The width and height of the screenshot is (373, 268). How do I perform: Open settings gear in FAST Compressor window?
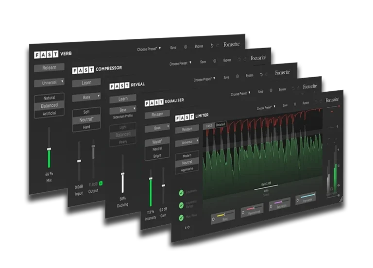pyautogui.click(x=215, y=61)
